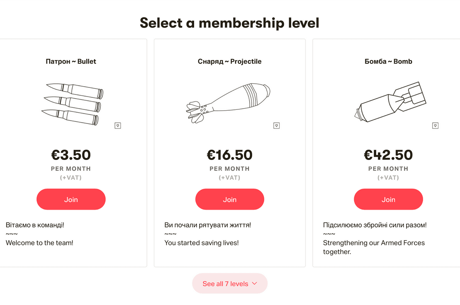Click the Bullet tier bullets illustration

point(73,104)
